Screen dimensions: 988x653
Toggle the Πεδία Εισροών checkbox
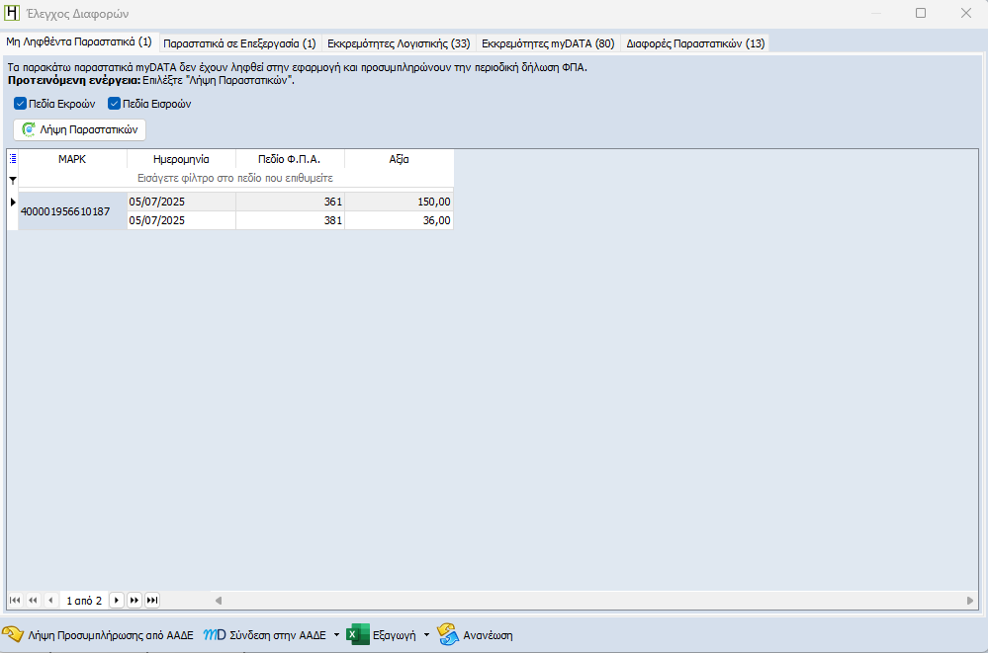114,104
